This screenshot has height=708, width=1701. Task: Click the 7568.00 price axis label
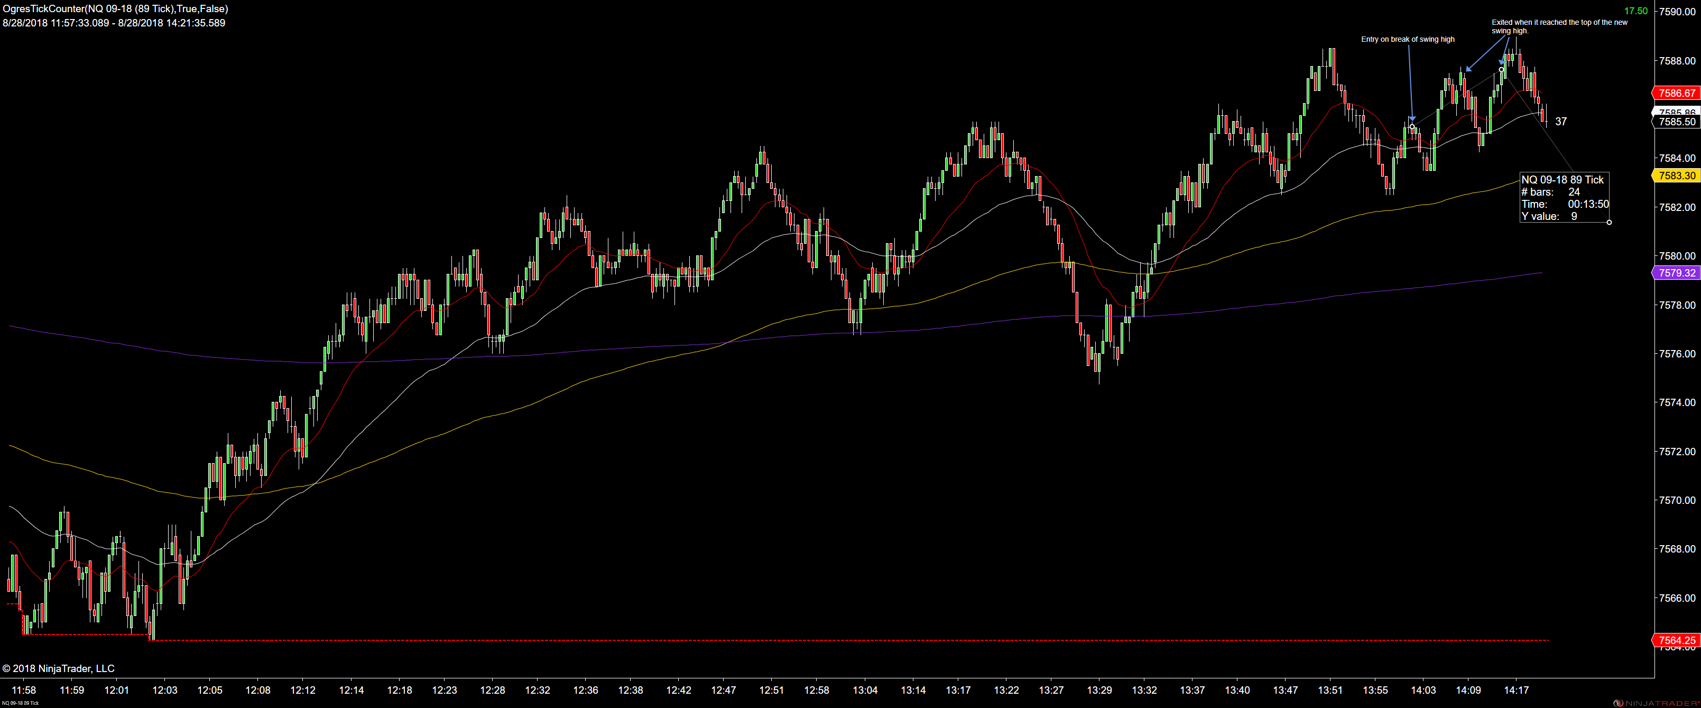(1677, 549)
